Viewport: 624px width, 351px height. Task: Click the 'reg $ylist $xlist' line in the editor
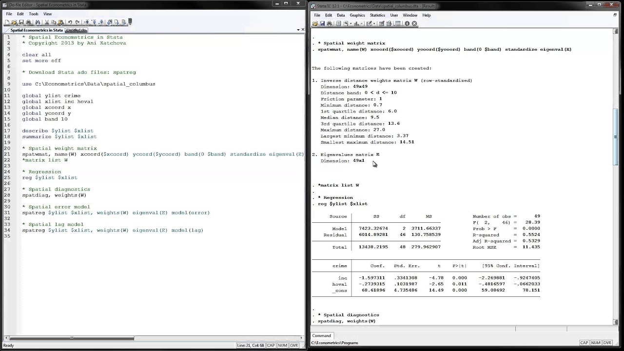[49, 177]
